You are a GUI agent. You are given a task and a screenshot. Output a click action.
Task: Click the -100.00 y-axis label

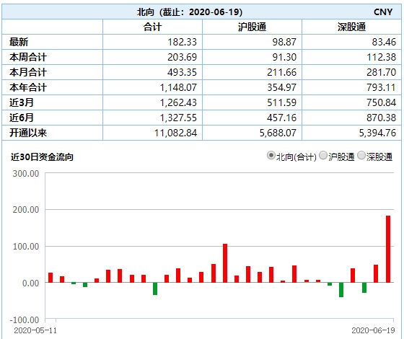pos(25,320)
